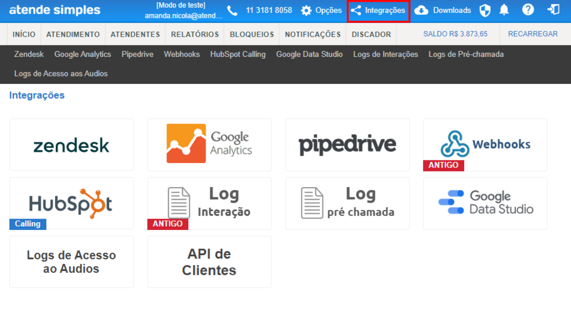Click the Downloads cloud icon
The height and width of the screenshot is (321, 571).
421,10
